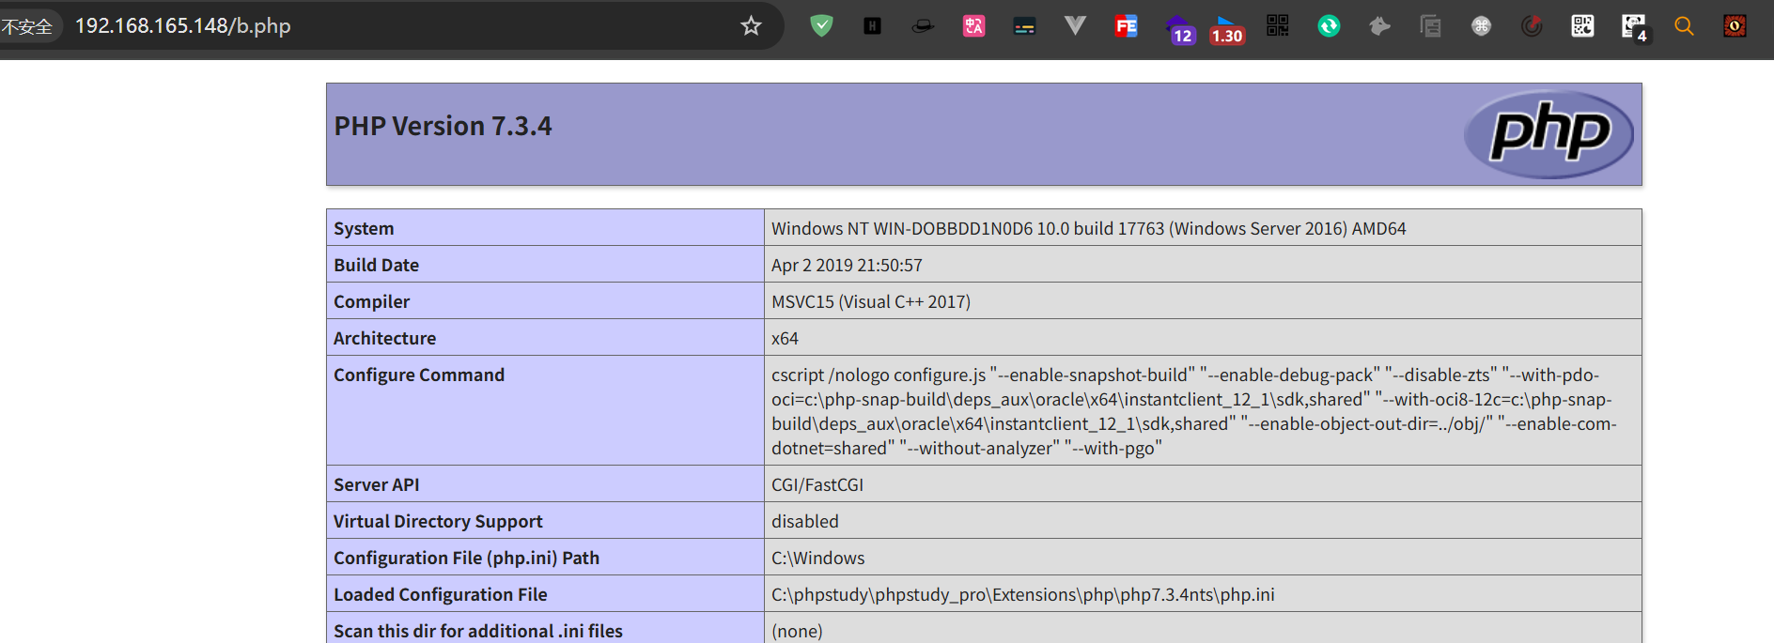Click the address bar URL 192.168.165.148/b.php
Image resolution: width=1774 pixels, height=643 pixels.
point(183,26)
